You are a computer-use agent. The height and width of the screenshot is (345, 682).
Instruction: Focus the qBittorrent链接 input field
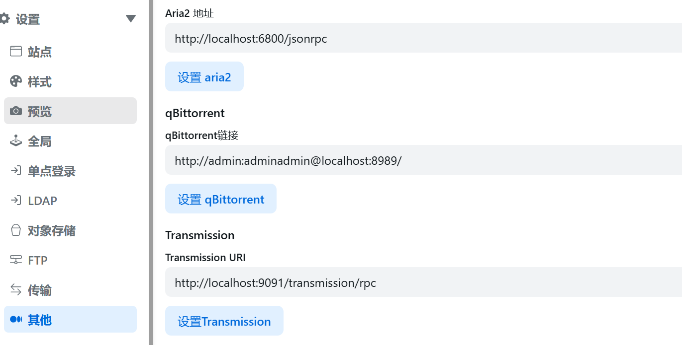[423, 160]
